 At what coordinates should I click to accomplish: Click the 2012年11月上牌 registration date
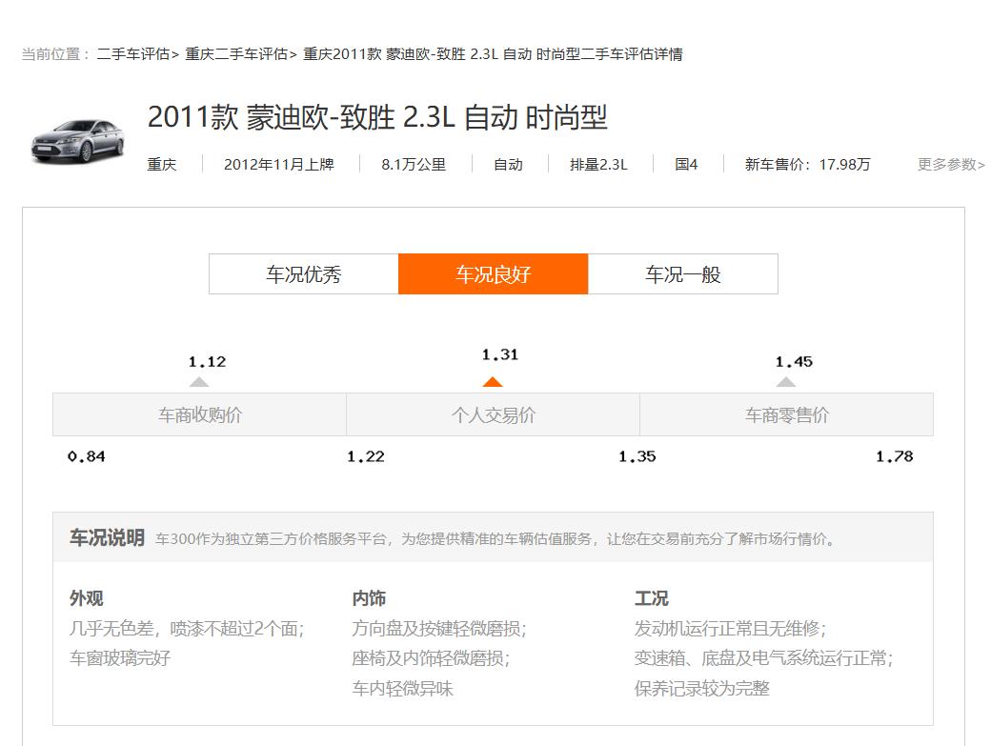[x=278, y=164]
